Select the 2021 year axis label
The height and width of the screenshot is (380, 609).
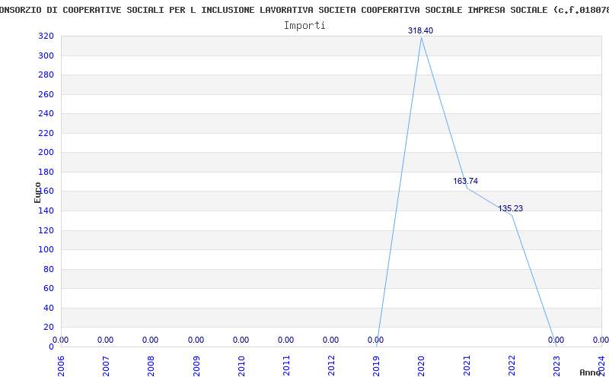(467, 366)
